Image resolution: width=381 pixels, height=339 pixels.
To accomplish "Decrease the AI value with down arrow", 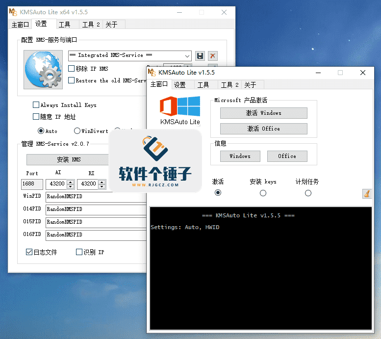I will click(x=71, y=186).
